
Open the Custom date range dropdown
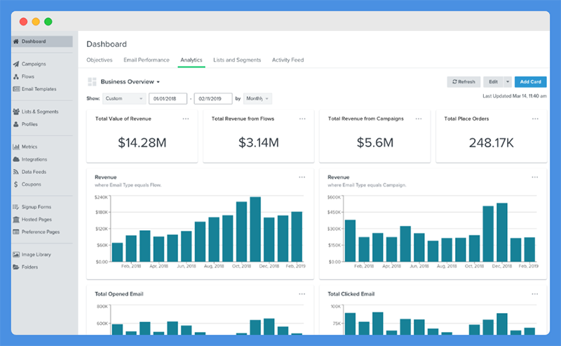(x=124, y=98)
